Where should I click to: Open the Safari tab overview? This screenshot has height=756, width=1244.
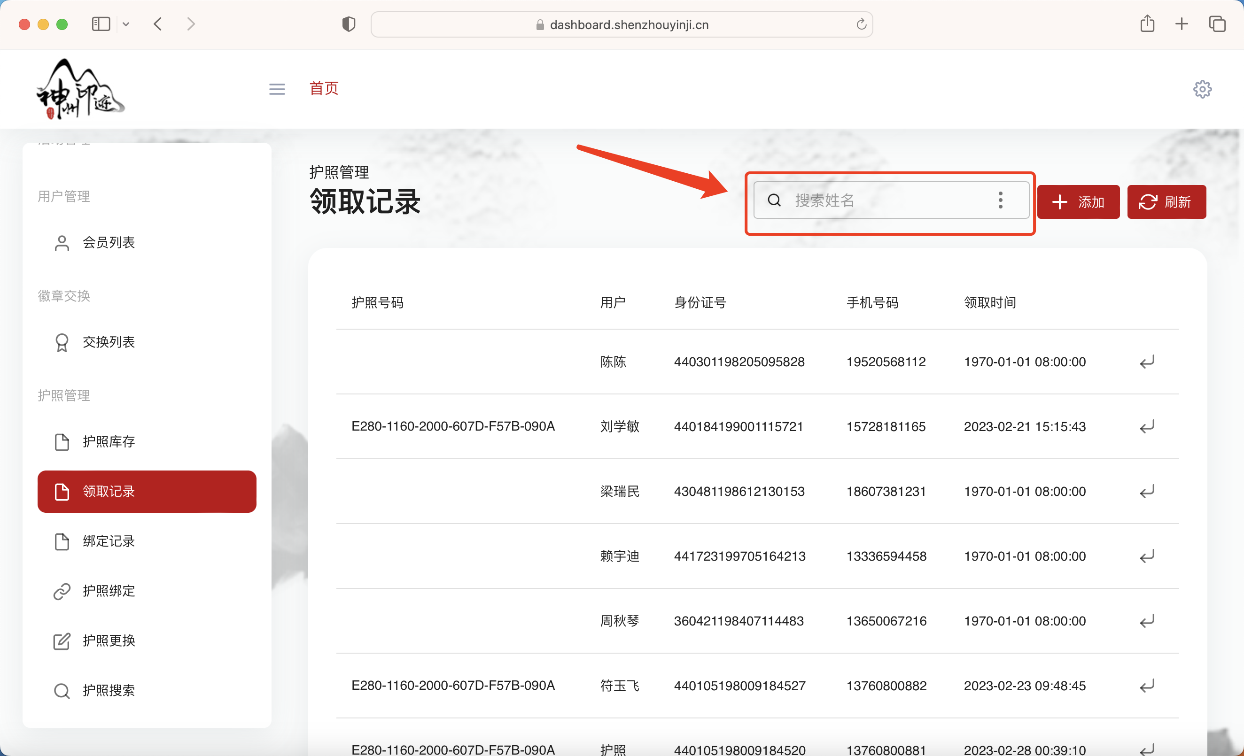[1217, 24]
